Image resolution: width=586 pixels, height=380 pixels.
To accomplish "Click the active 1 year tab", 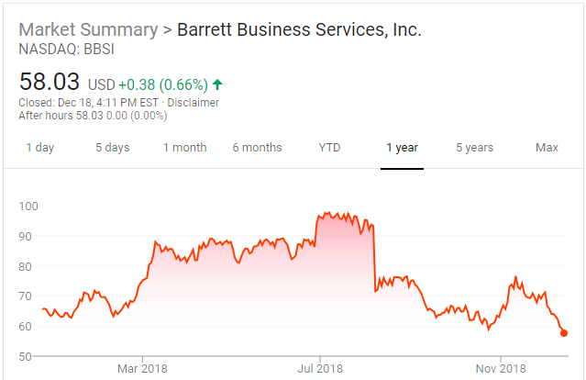I will 402,148.
